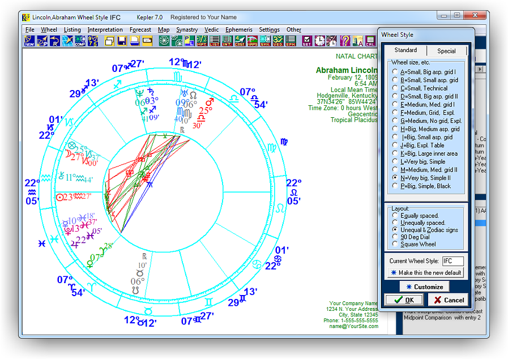Select the Equally spaced layout

(395, 216)
